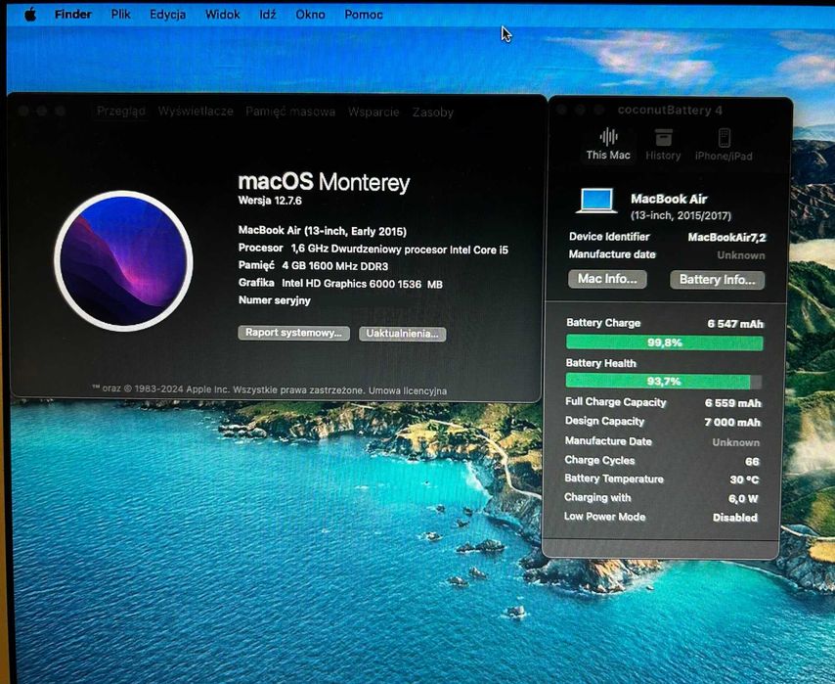Click the MacBook Air (13-inch, Early 2015) text
The height and width of the screenshot is (684, 835).
(x=323, y=231)
